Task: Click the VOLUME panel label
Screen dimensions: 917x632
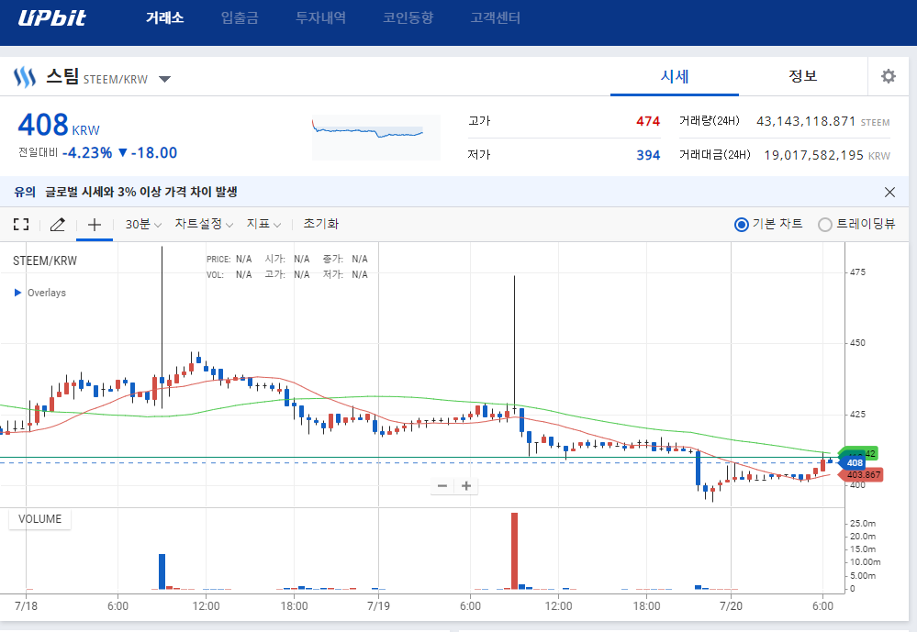Action: (40, 519)
